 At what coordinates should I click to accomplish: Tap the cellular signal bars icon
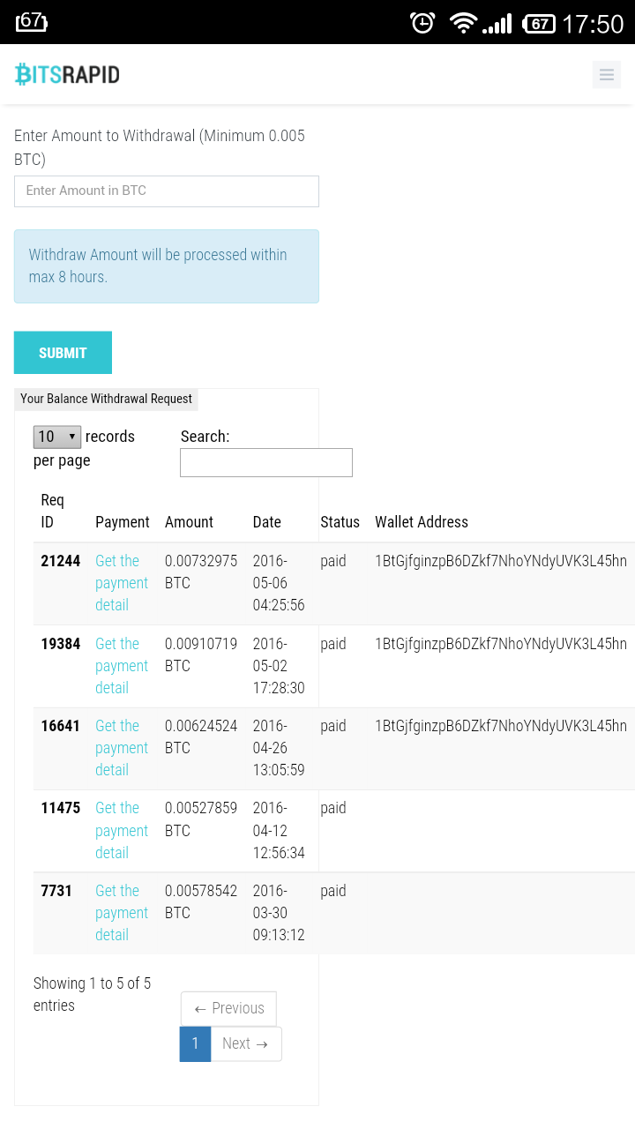(x=497, y=23)
